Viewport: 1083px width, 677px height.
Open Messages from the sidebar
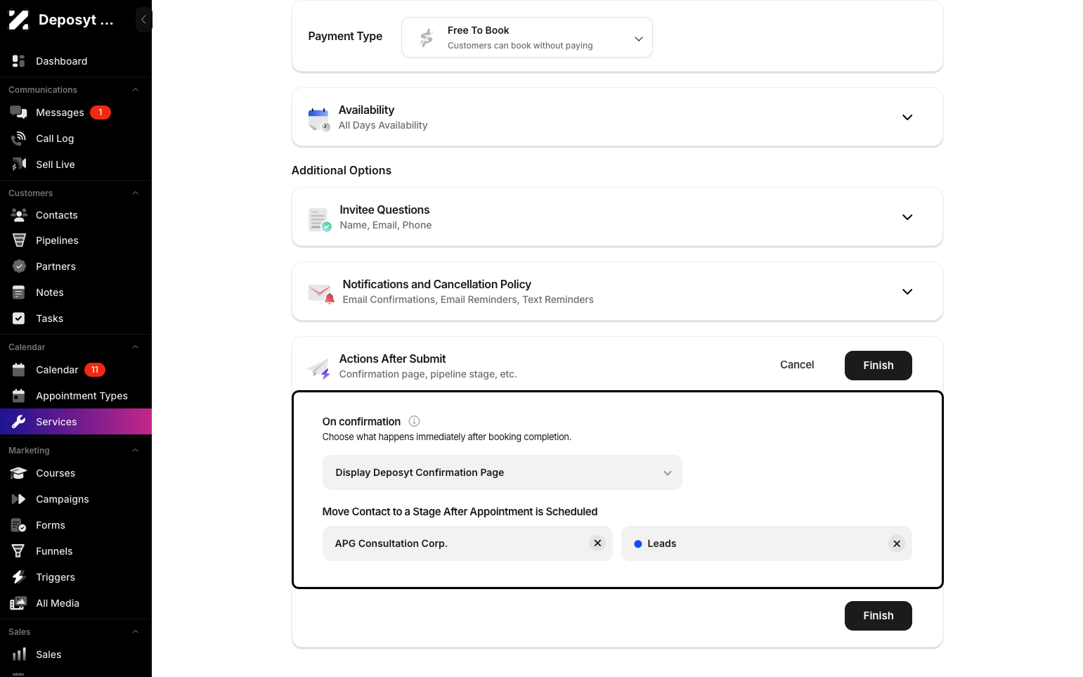(x=60, y=112)
